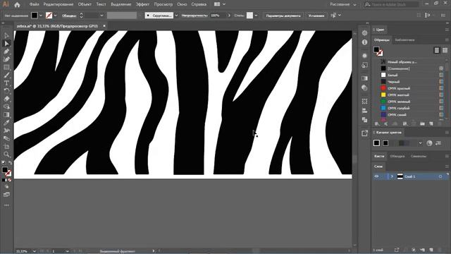
Task: Open the fill color dropdown in control bar
Action: [41, 16]
